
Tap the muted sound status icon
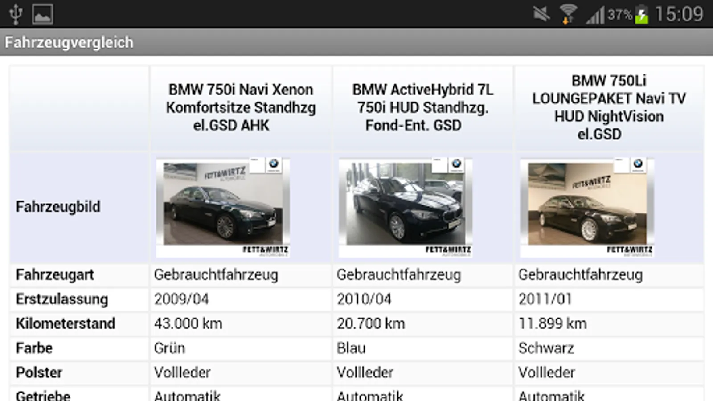(541, 14)
